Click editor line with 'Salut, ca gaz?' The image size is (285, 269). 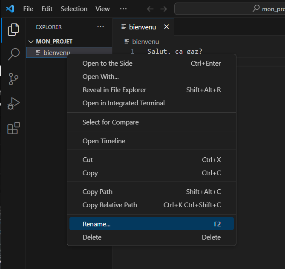(175, 52)
